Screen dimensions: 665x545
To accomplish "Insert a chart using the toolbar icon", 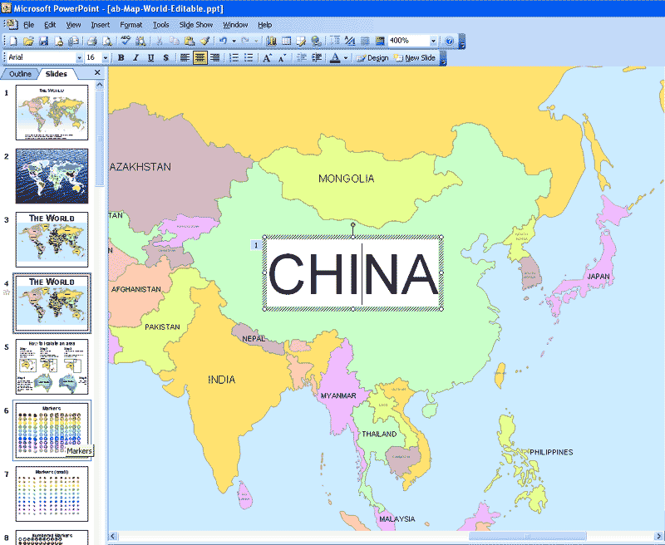I will pyautogui.click(x=273, y=39).
